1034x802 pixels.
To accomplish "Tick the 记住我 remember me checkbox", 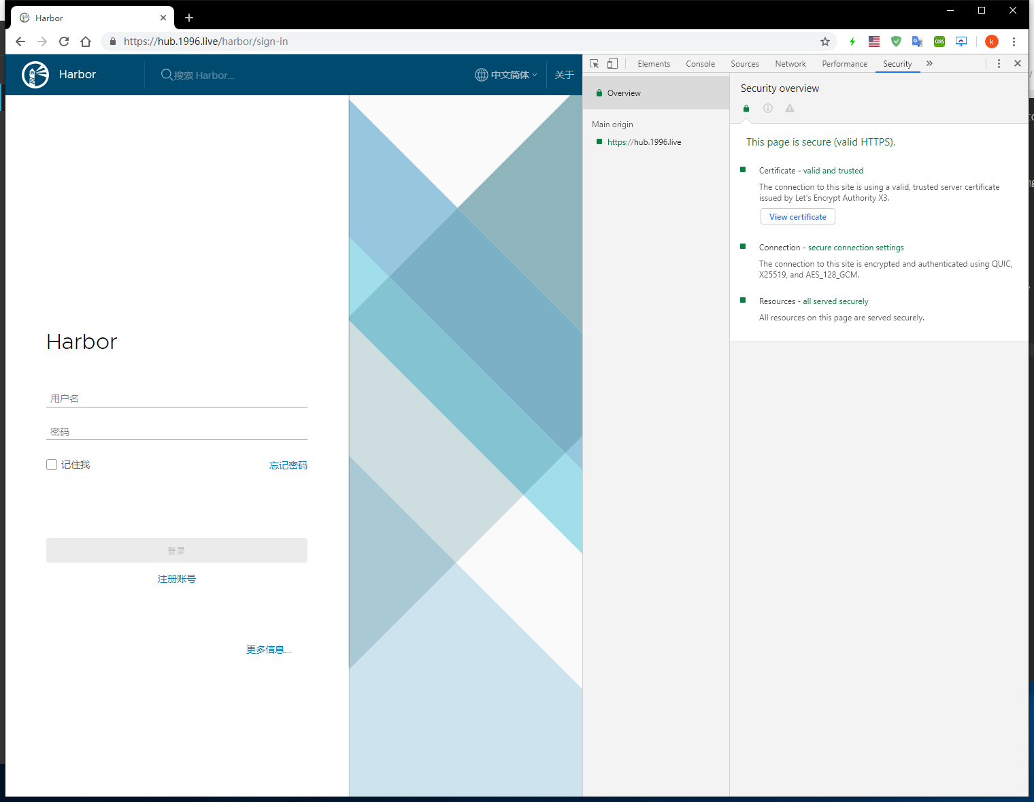I will [x=52, y=465].
